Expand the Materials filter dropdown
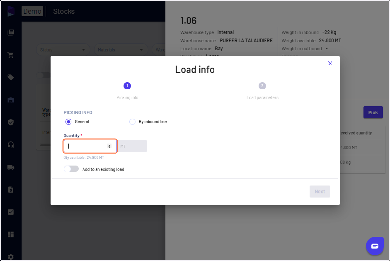The image size is (390, 261). tap(121, 50)
